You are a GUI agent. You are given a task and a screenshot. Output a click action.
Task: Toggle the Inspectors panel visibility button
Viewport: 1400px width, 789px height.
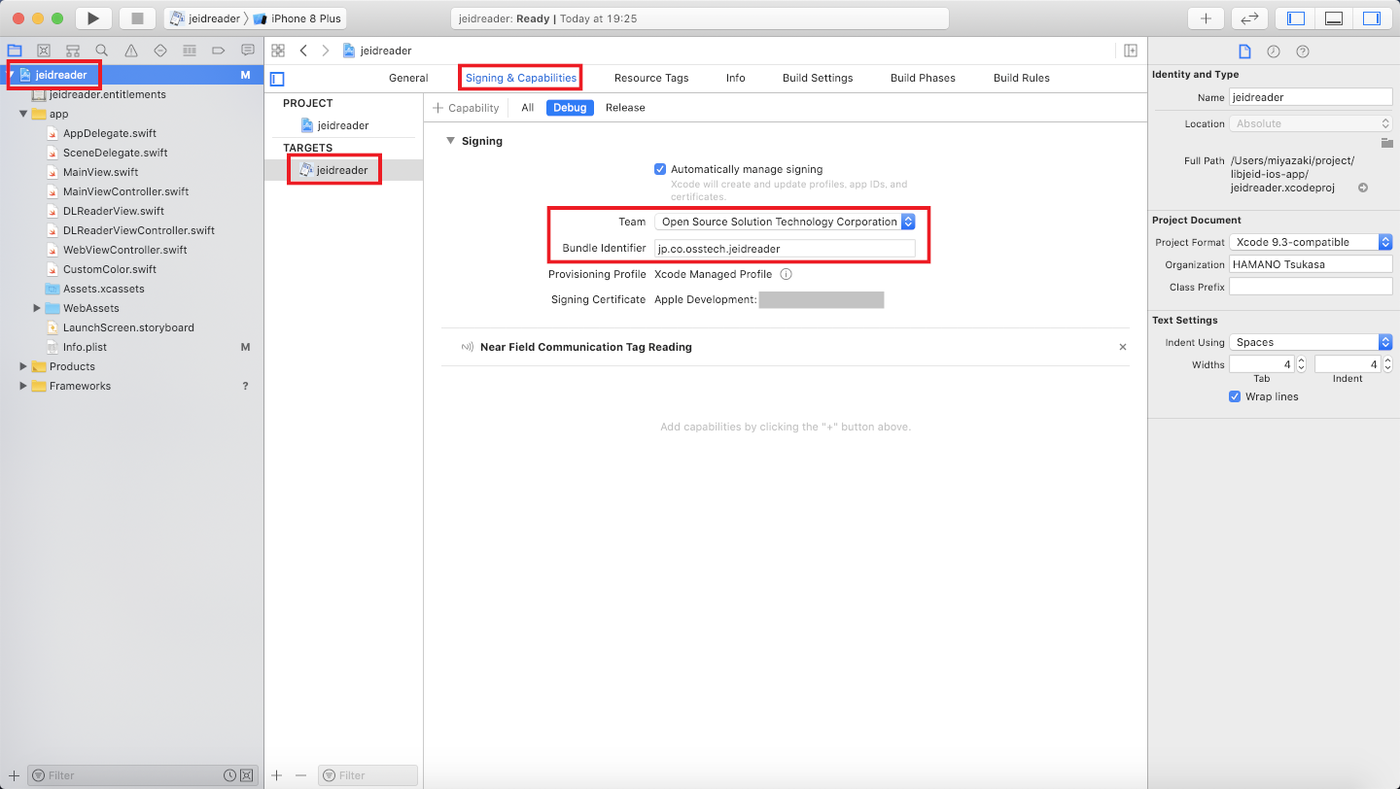1372,18
